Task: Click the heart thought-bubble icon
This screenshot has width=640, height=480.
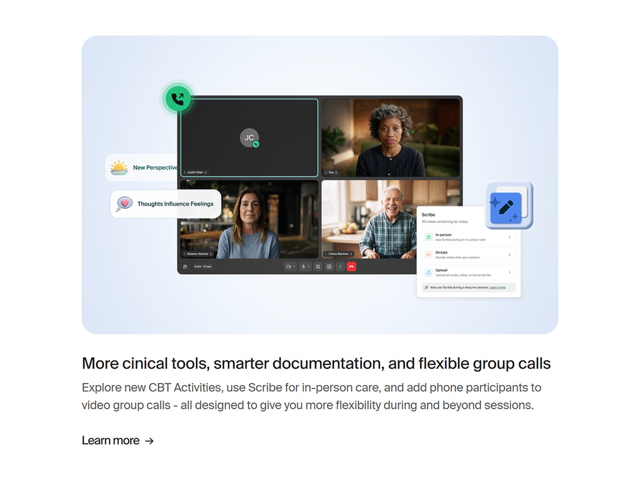Action: 125,204
